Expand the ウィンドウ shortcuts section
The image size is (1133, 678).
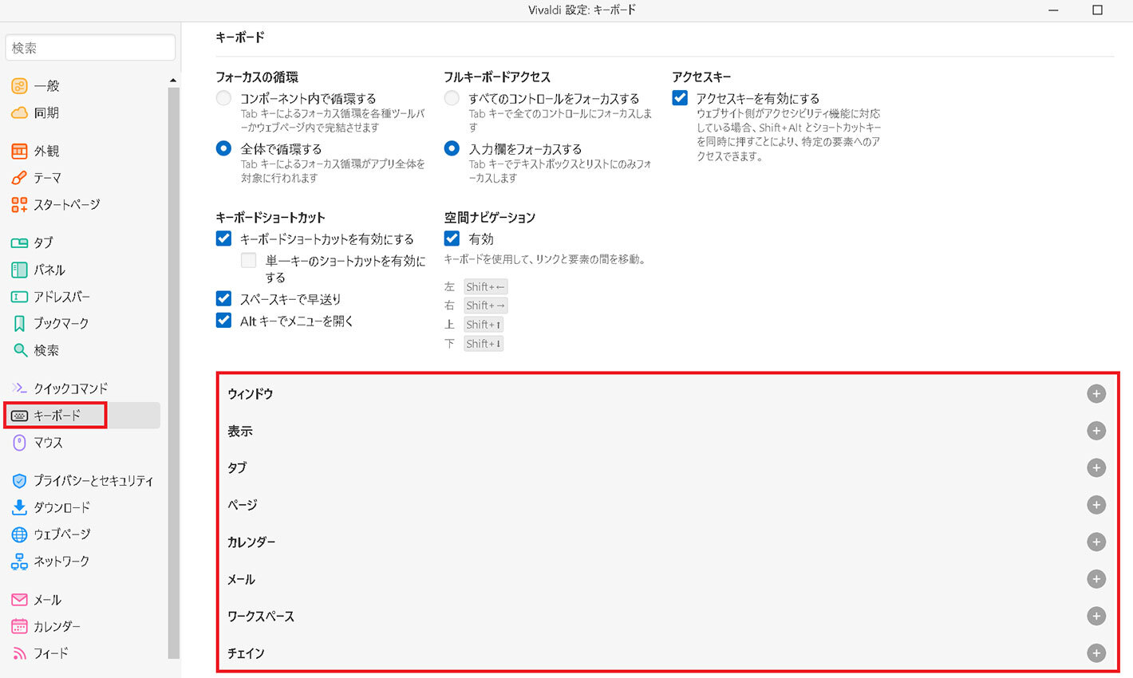pos(1096,394)
